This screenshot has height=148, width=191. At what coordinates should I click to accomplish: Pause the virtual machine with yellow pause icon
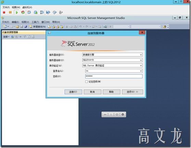(x=10, y=12)
